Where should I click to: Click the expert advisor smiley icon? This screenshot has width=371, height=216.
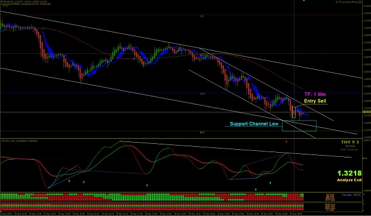click(x=360, y=2)
